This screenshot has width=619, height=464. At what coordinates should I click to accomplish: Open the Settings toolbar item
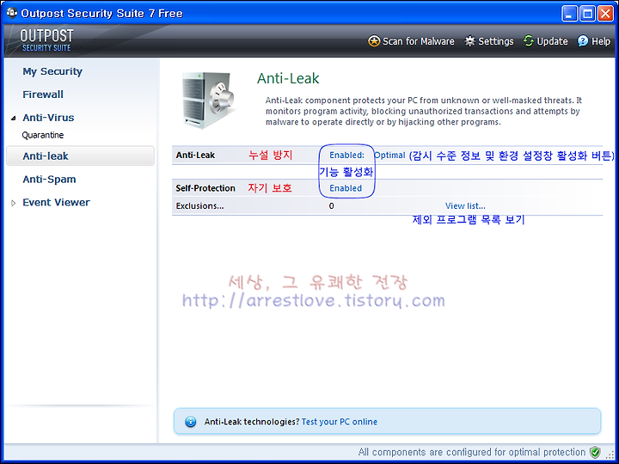[489, 41]
